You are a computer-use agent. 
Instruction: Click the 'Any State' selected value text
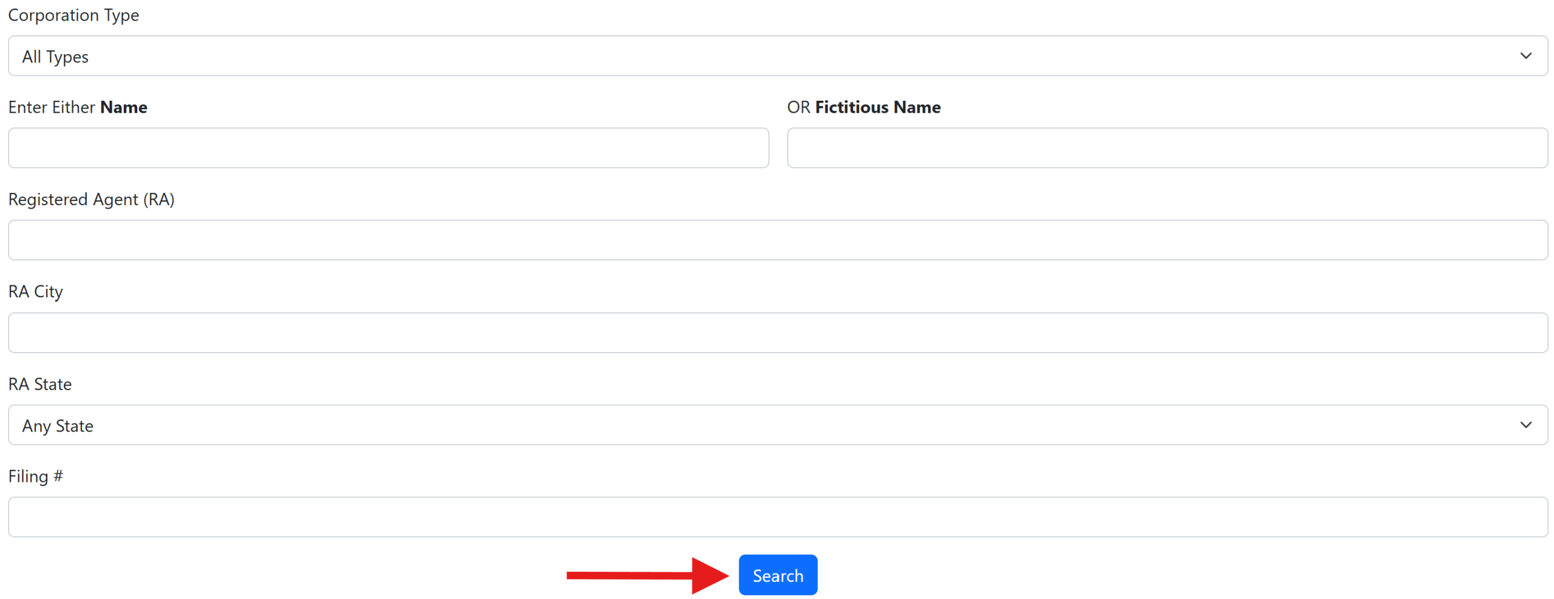(58, 426)
